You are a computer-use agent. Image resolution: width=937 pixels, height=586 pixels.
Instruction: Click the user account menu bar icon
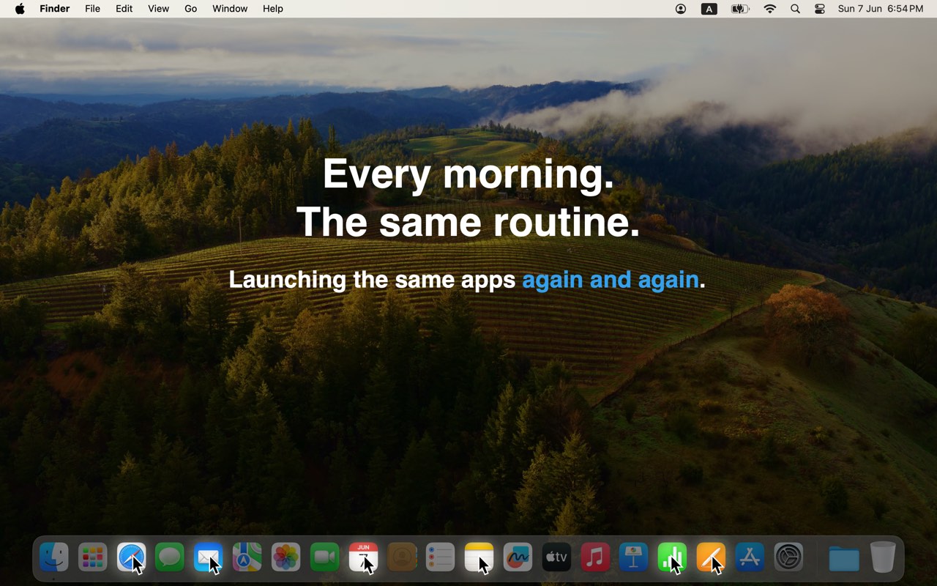coord(681,9)
